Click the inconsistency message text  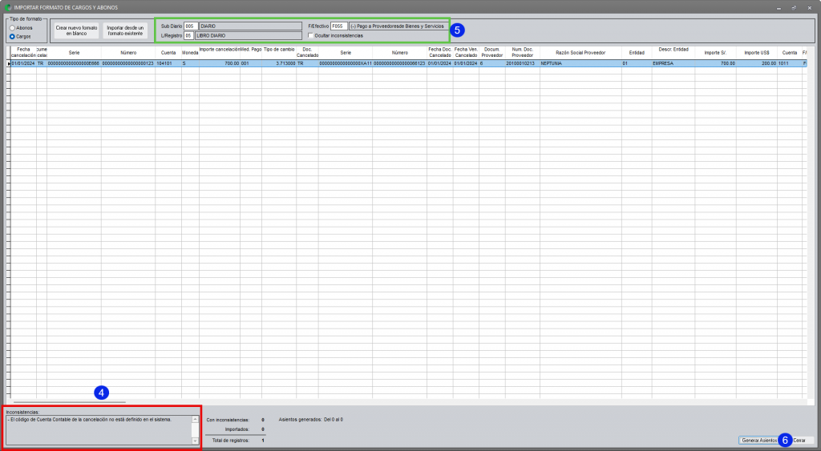pos(90,419)
